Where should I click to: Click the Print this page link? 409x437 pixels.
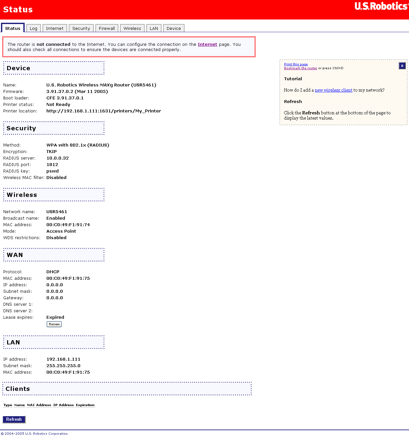[296, 64]
